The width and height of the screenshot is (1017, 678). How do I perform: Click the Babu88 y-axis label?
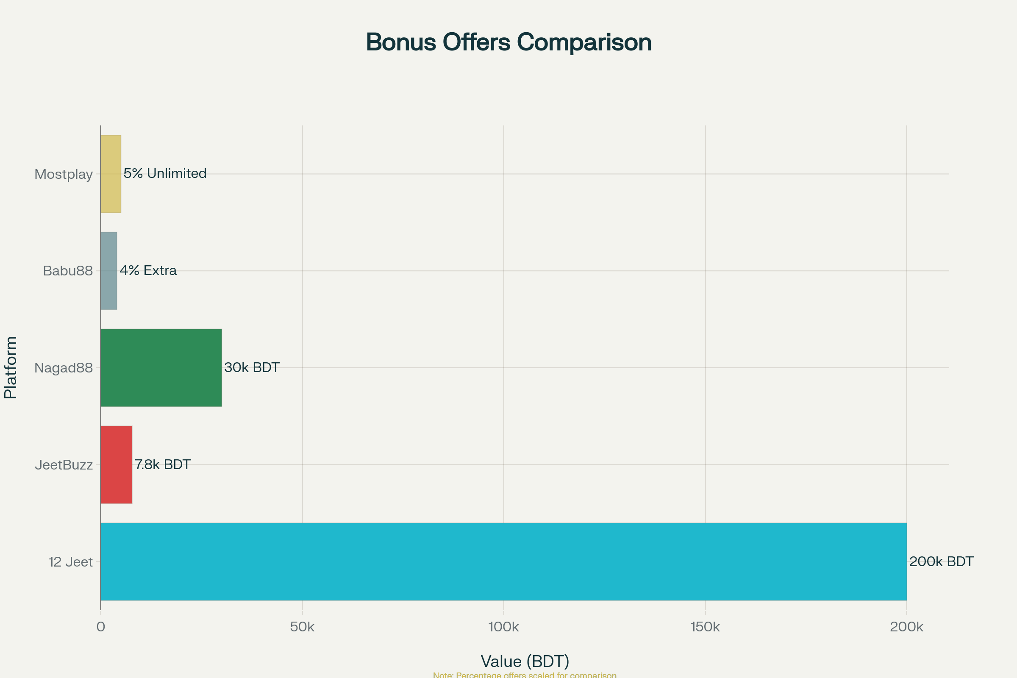(x=68, y=271)
